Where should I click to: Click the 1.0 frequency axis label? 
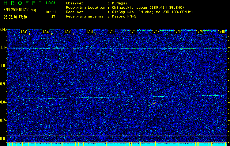click(2, 66)
